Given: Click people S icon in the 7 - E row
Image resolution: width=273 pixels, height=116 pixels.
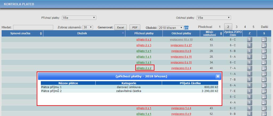Looking at the screenshot, I should 264,91.
